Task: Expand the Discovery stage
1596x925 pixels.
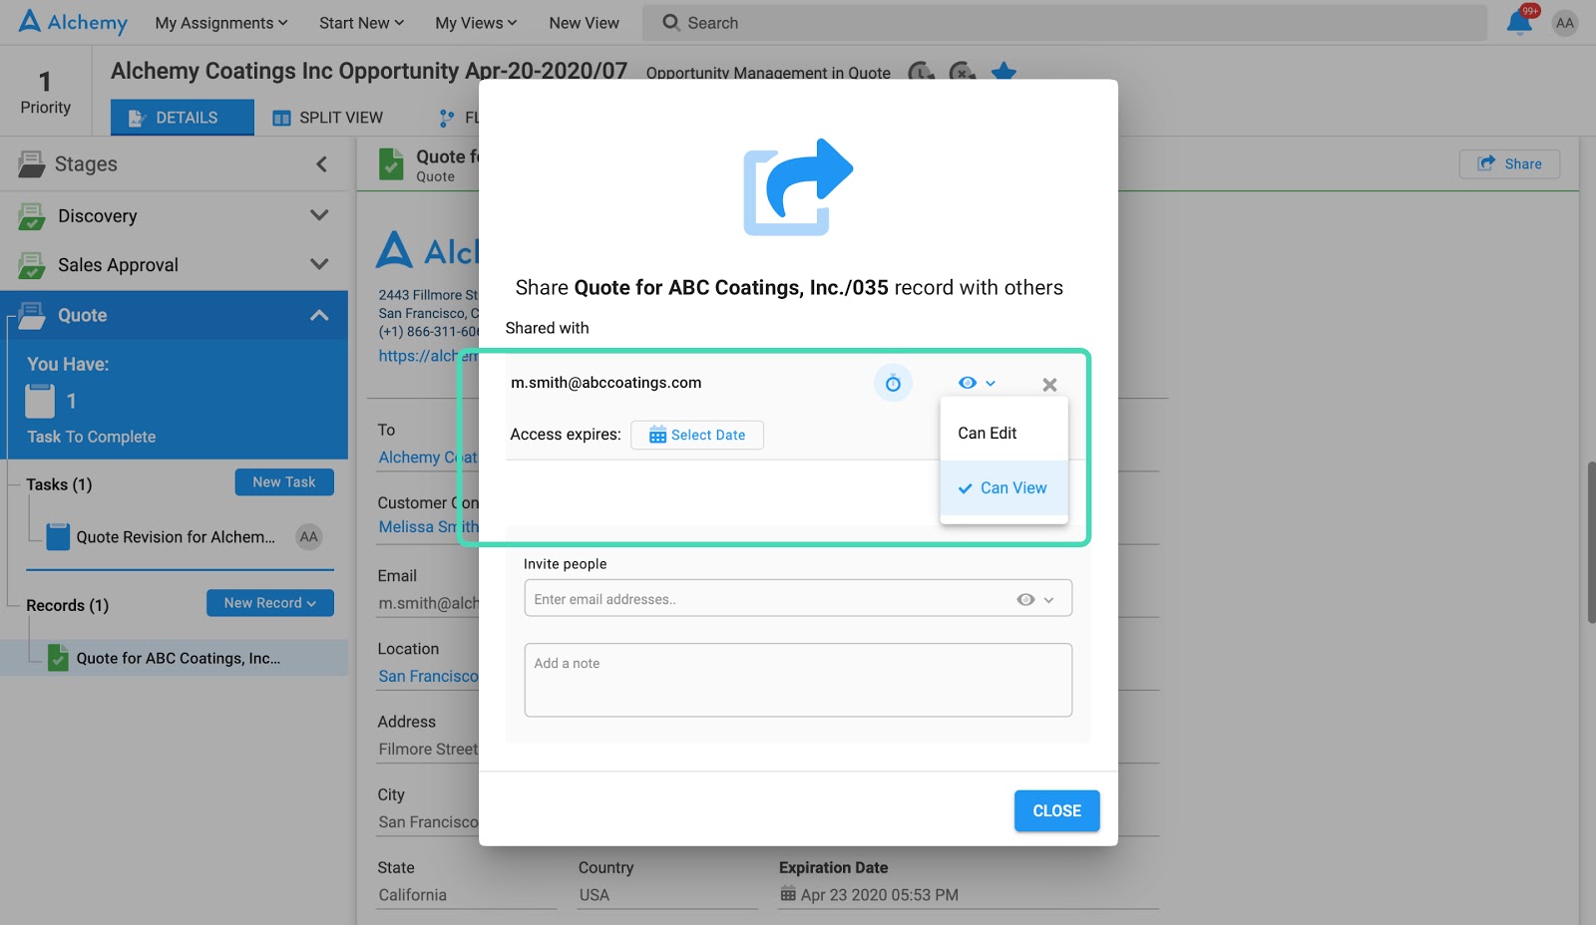Action: click(x=319, y=215)
